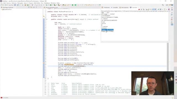This screenshot has width=177, height=99.
Task: Click the presenter webcam video overlay
Action: click(153, 83)
